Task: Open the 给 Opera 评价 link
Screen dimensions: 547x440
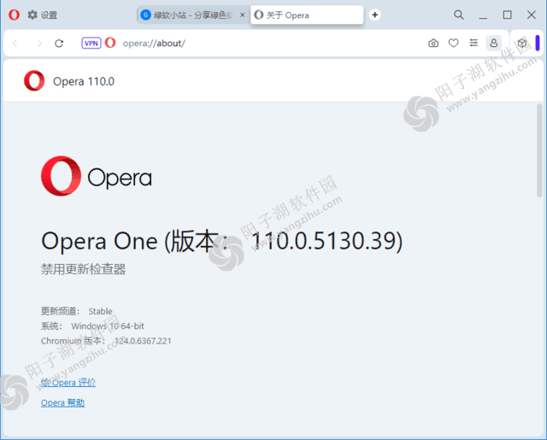Action: pyautogui.click(x=68, y=383)
